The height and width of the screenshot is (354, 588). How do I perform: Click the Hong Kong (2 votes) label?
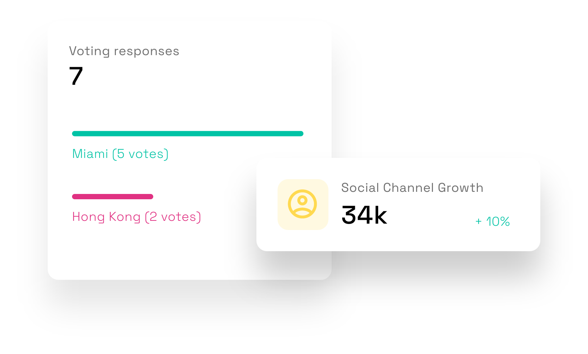pos(137,217)
